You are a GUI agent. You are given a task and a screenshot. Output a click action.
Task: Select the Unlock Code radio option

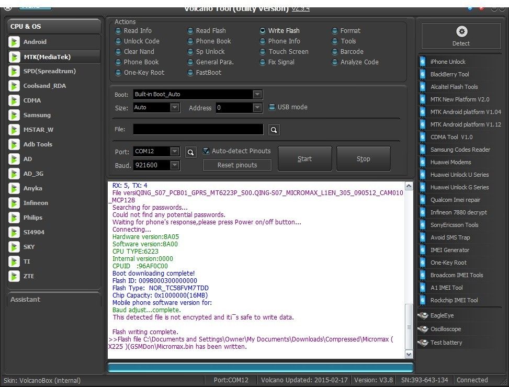[x=118, y=41]
